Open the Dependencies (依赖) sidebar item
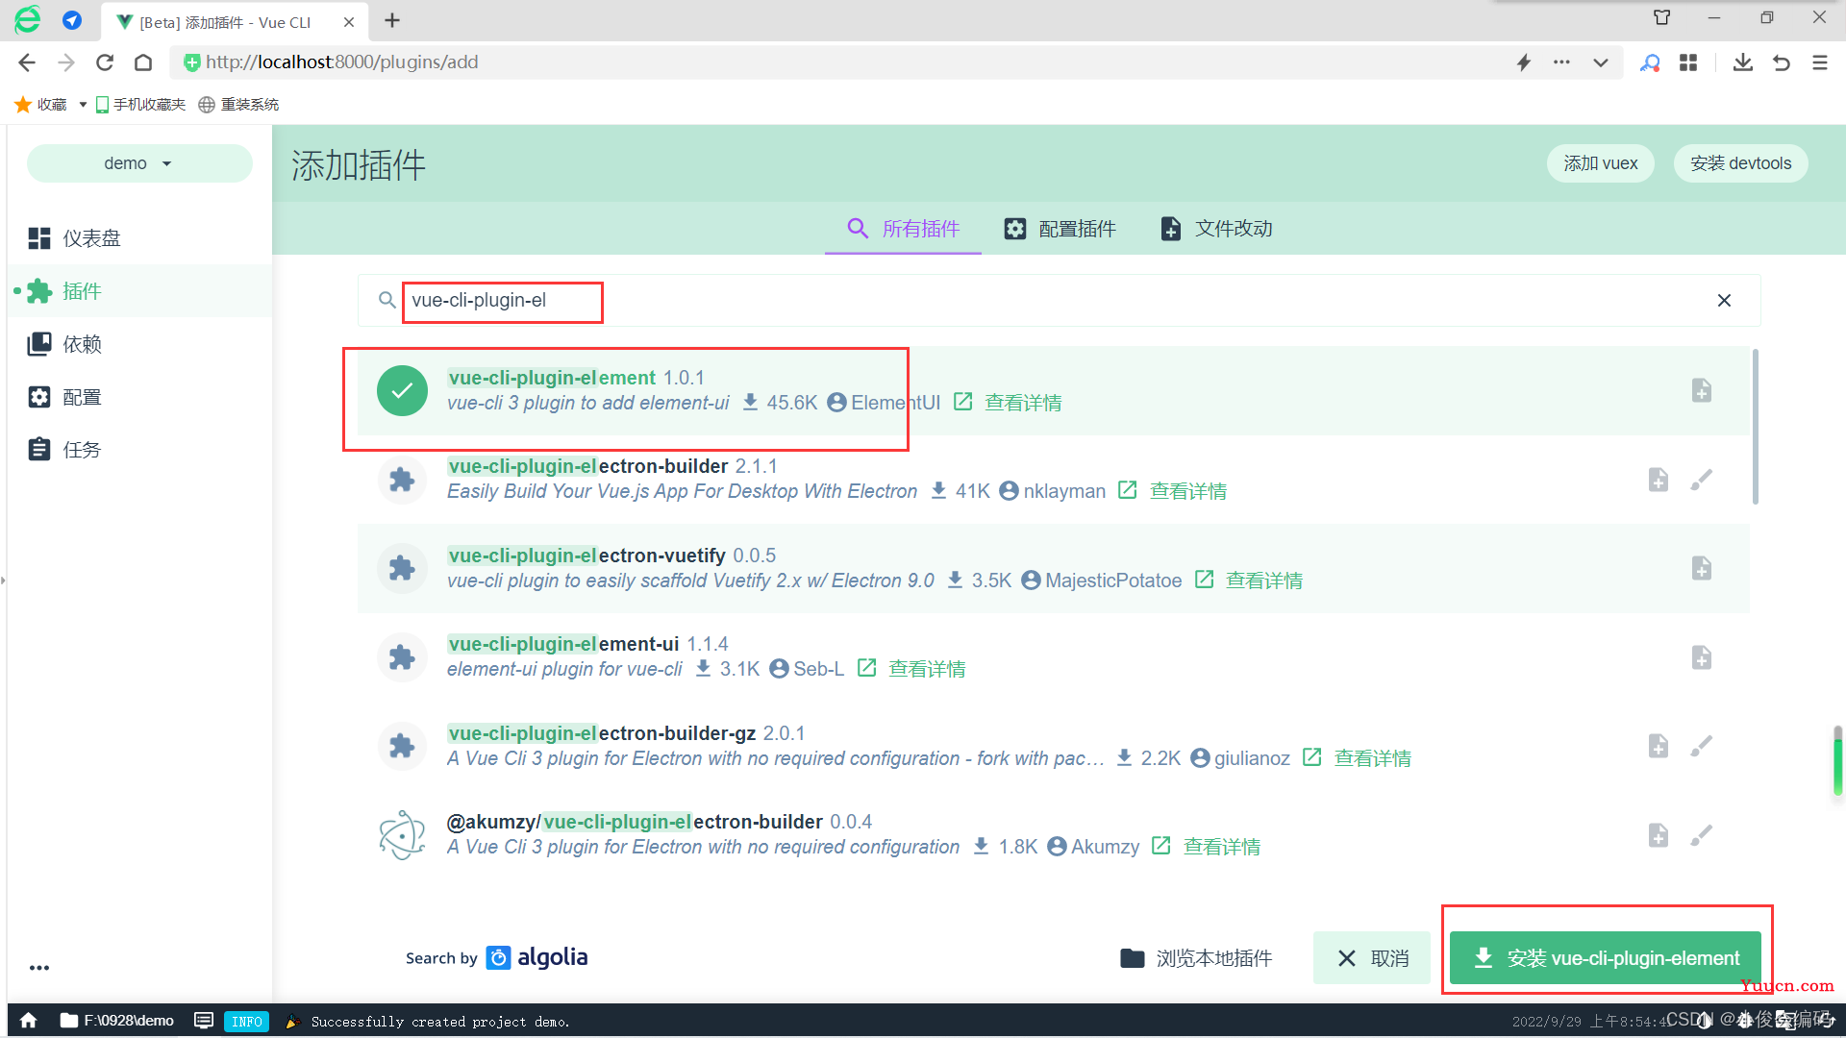This screenshot has height=1038, width=1846. click(x=139, y=344)
